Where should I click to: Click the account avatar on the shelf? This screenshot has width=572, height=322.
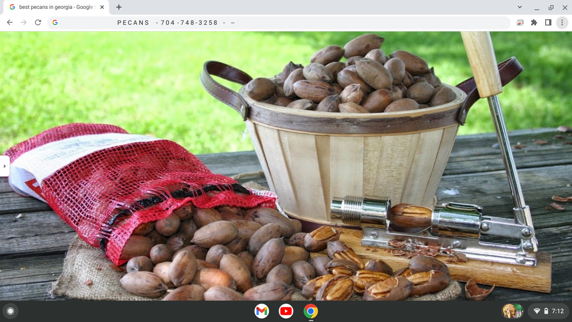(513, 311)
